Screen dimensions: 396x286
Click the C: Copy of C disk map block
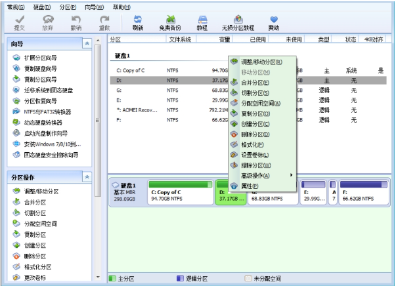181,192
